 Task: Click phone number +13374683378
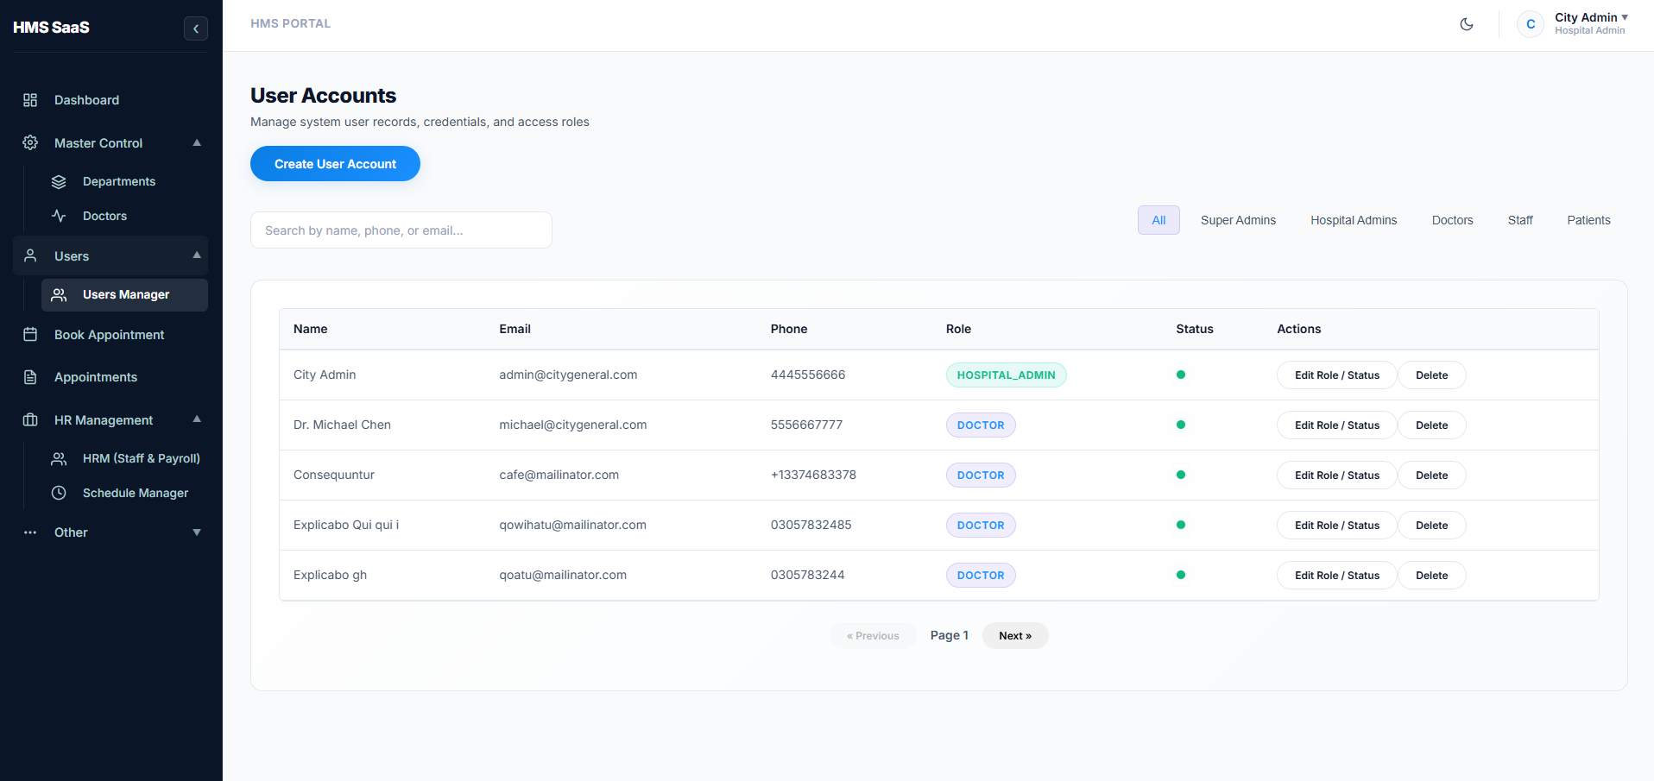pos(813,475)
